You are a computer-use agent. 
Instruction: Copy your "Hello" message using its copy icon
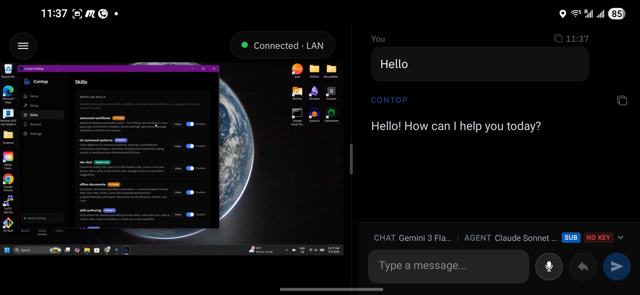[x=558, y=38]
